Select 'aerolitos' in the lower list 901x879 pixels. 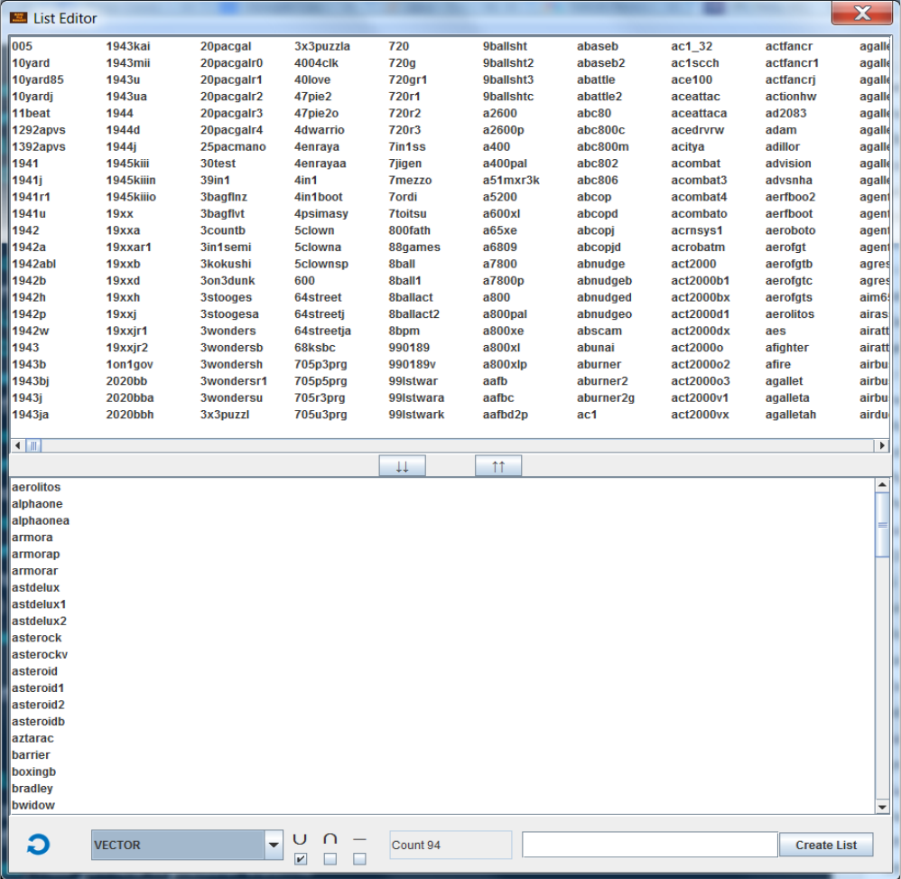36,487
